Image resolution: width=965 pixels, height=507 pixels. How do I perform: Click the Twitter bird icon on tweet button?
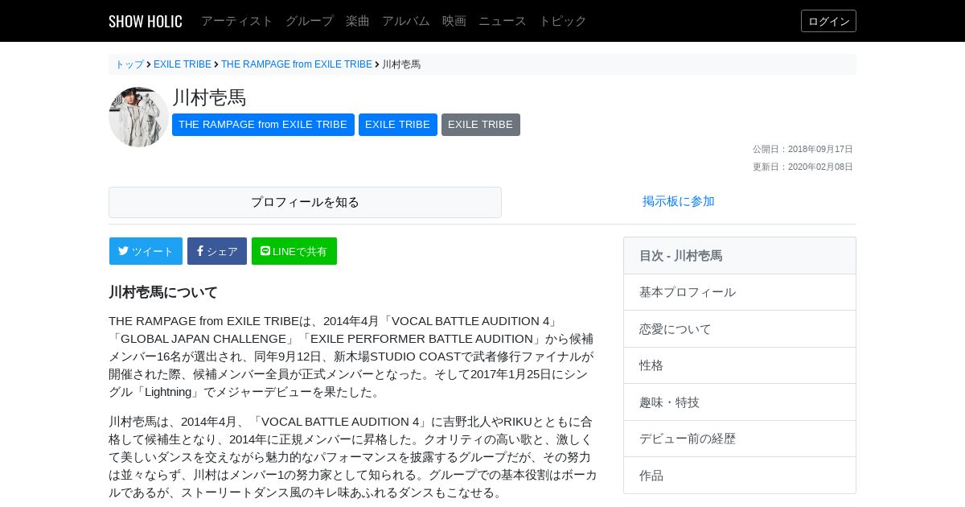(x=124, y=251)
